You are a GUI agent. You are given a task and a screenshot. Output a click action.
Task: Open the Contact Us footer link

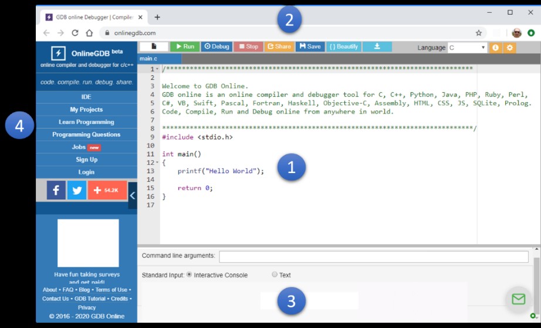tap(56, 299)
